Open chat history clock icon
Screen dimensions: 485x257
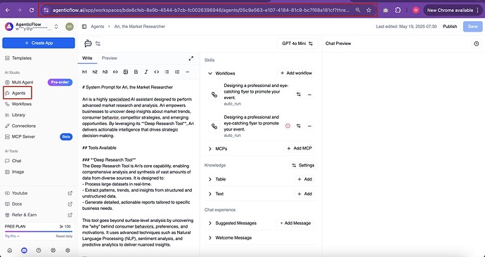[x=477, y=44]
